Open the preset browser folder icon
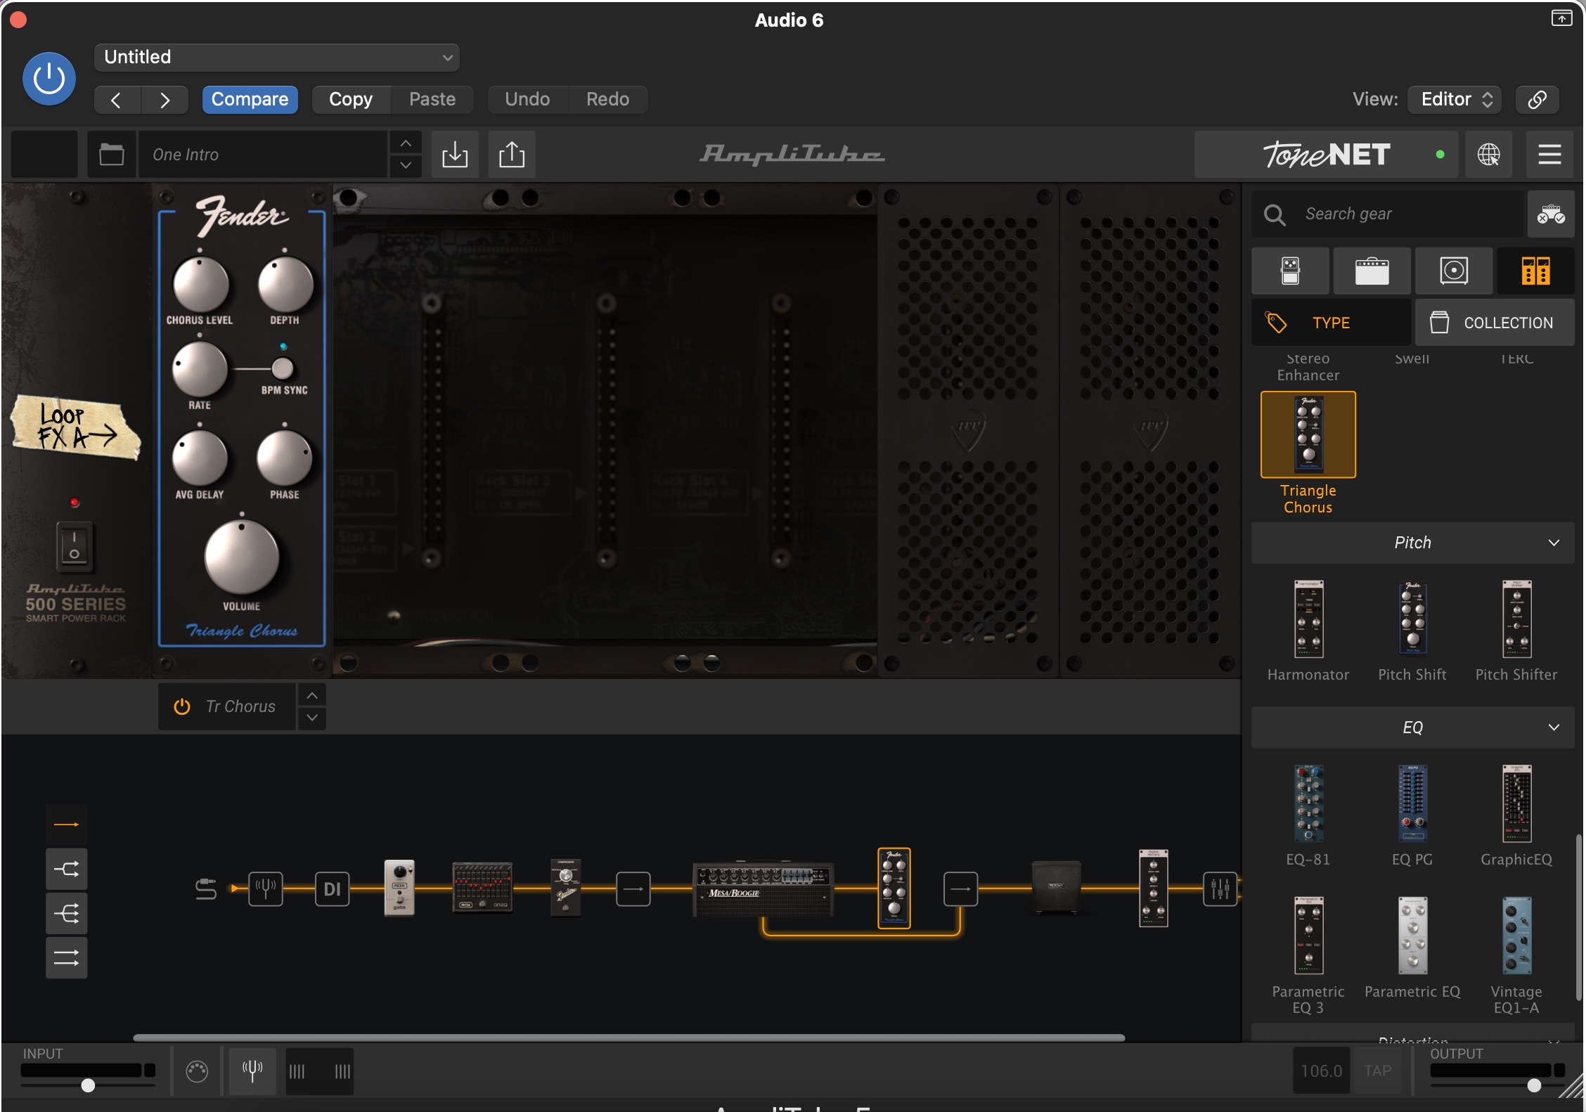 click(x=111, y=154)
